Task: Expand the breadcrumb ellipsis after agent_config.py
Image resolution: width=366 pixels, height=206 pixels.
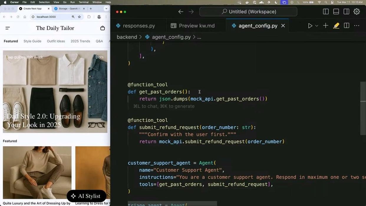Action: [199, 37]
